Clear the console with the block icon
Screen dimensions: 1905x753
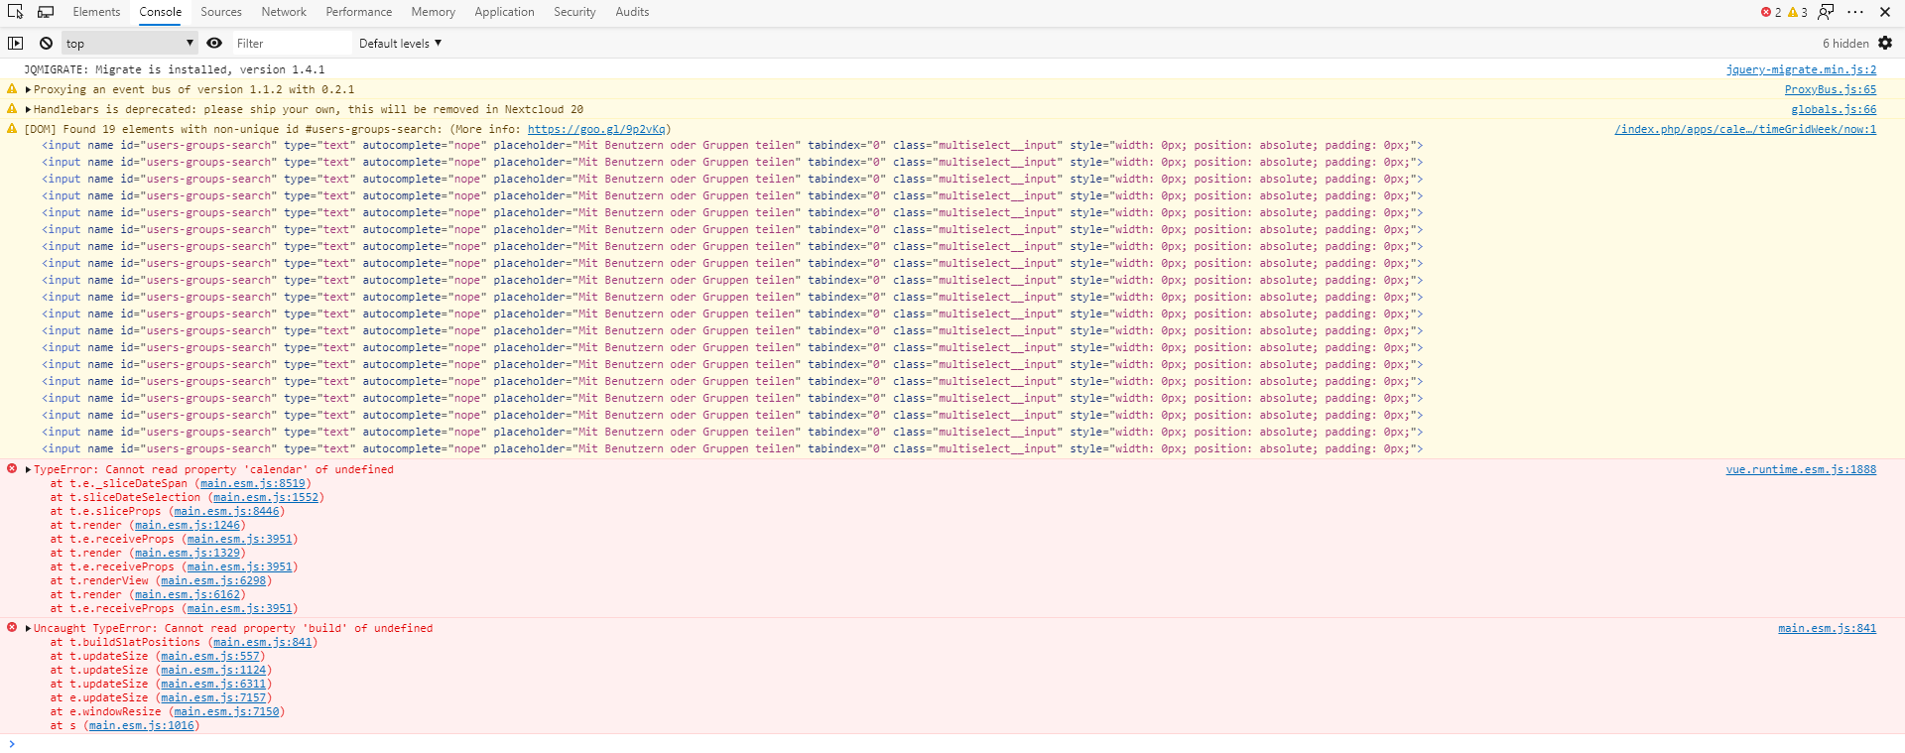46,43
